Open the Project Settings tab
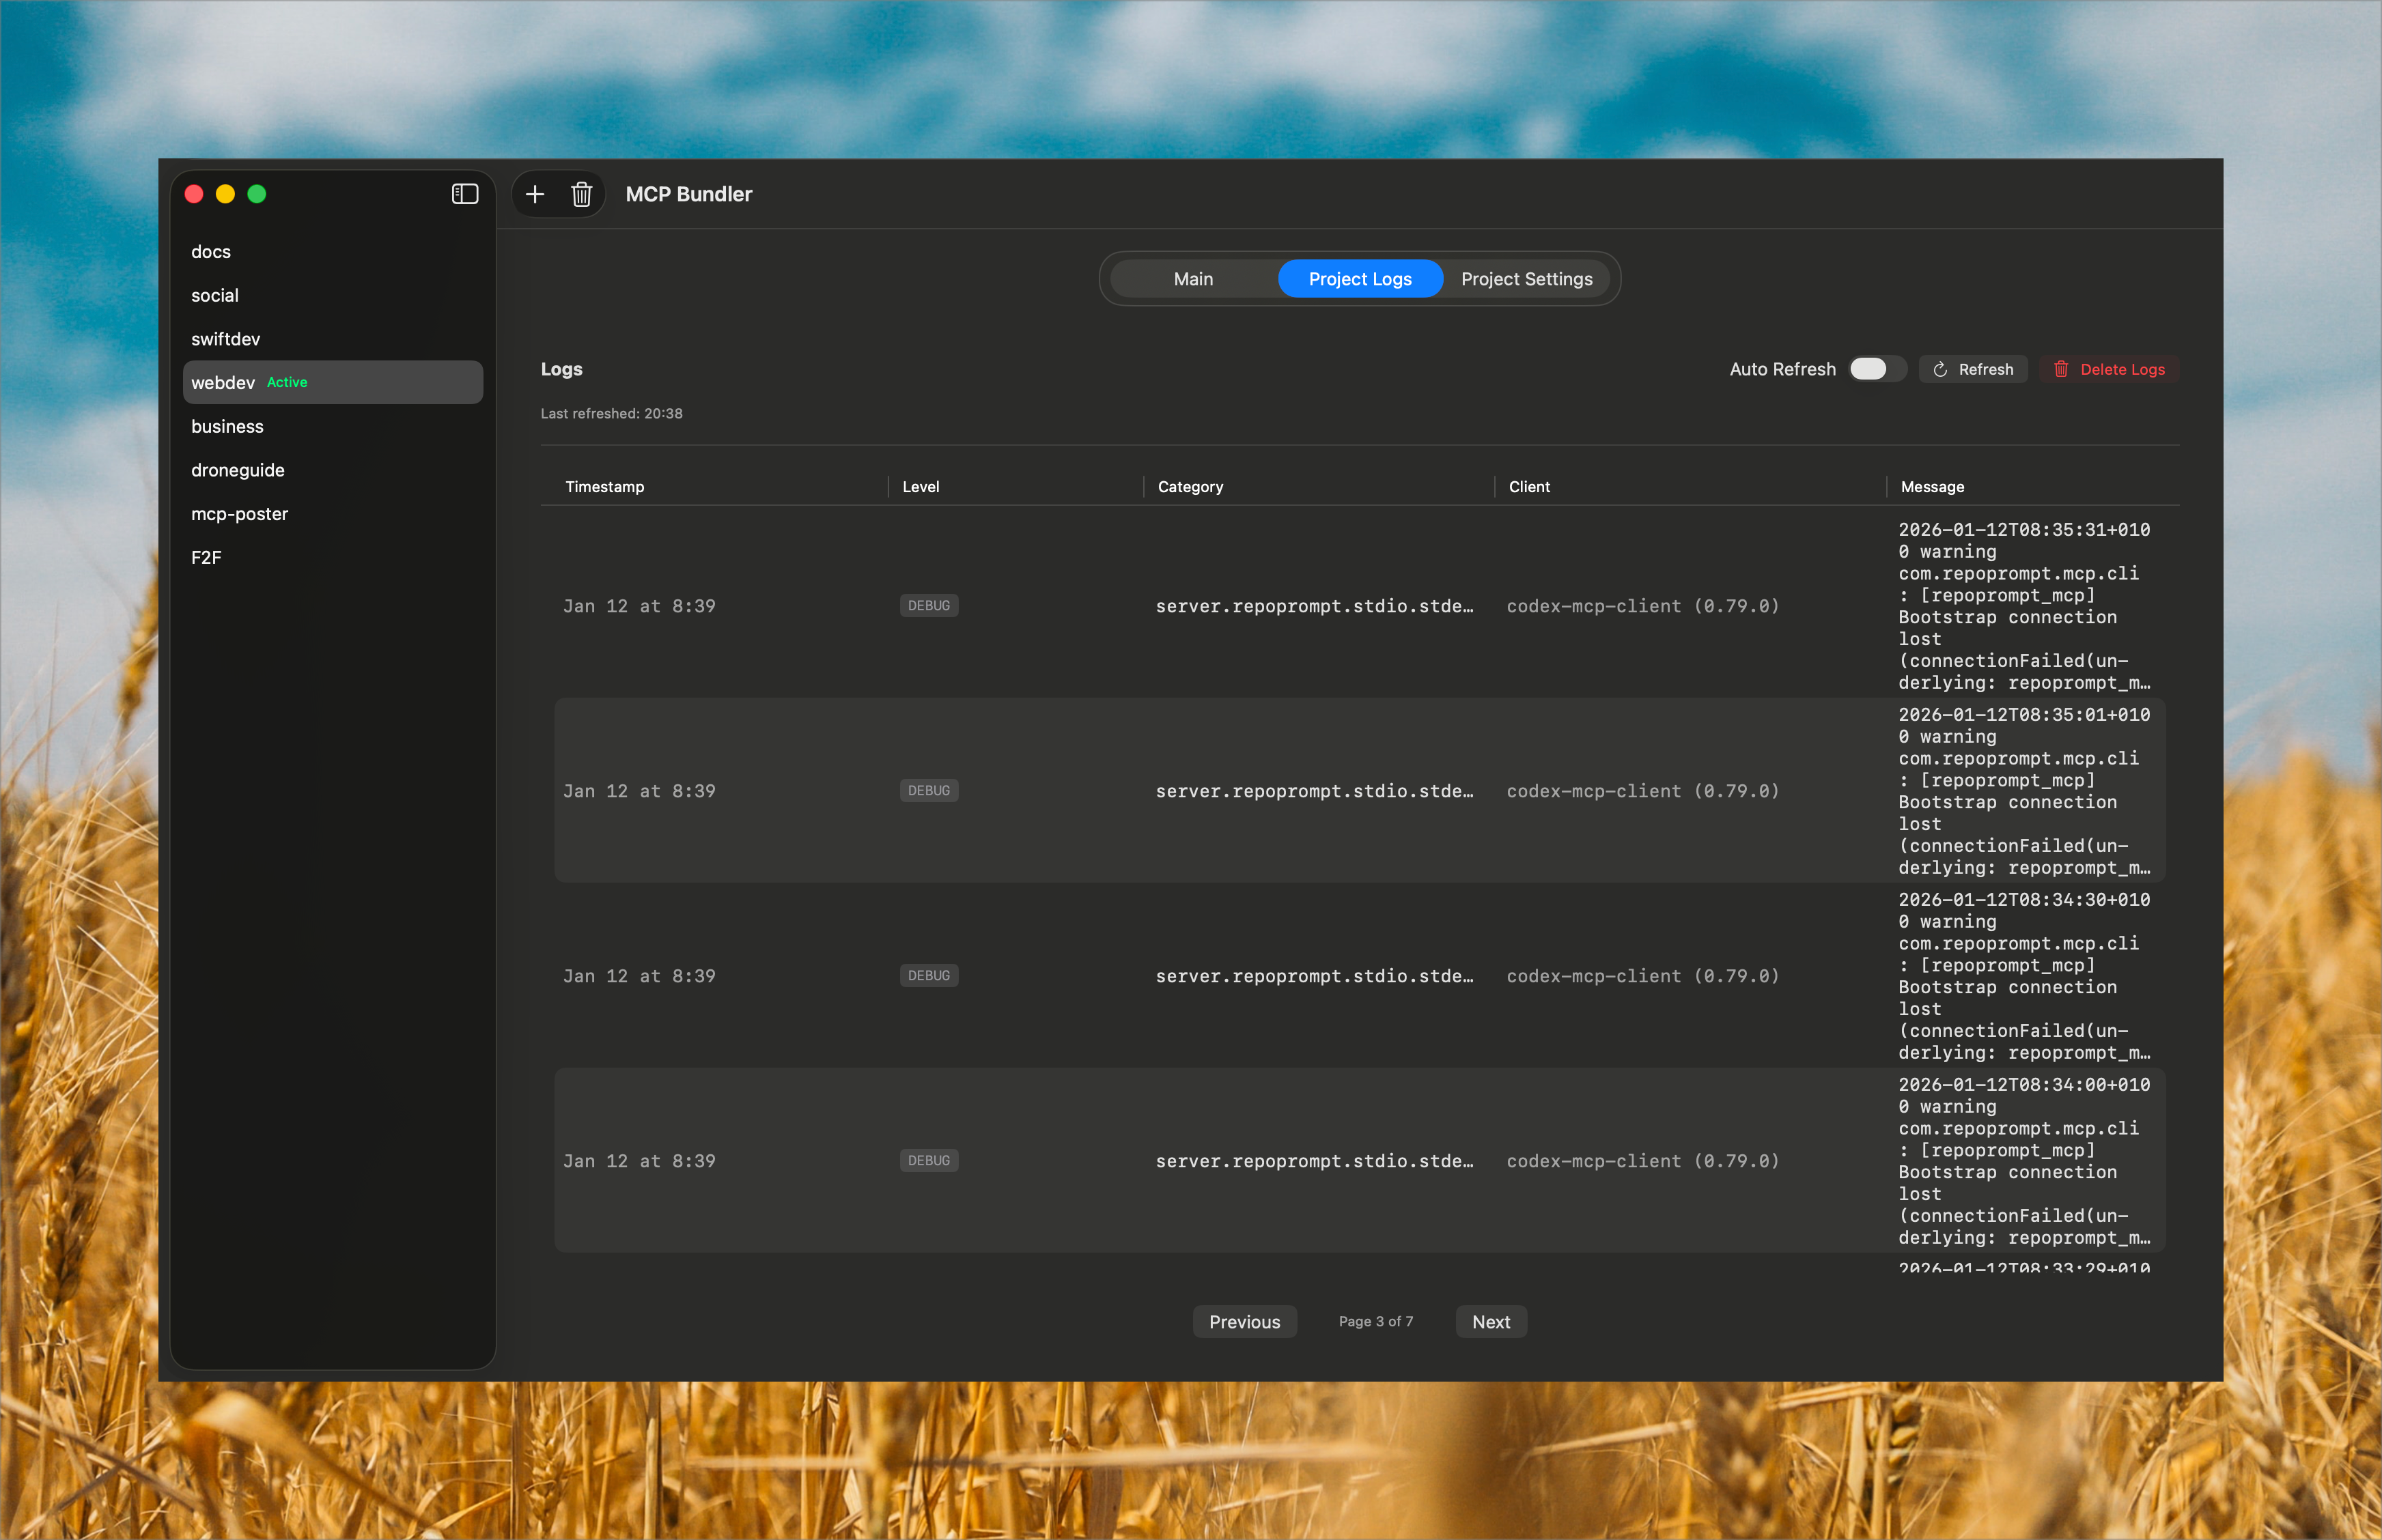The height and width of the screenshot is (1540, 2382). point(1526,279)
